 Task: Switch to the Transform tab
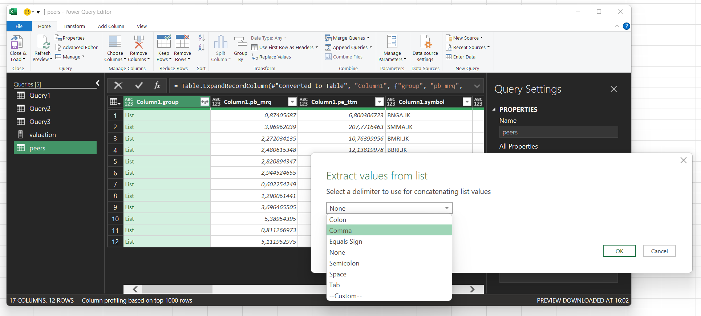(x=74, y=26)
